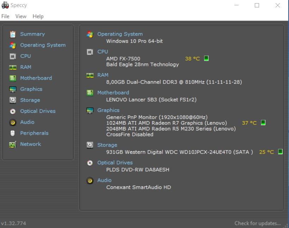This screenshot has height=228, width=289.
Task: Click the Motherboard icon in sidebar
Action: (13, 78)
